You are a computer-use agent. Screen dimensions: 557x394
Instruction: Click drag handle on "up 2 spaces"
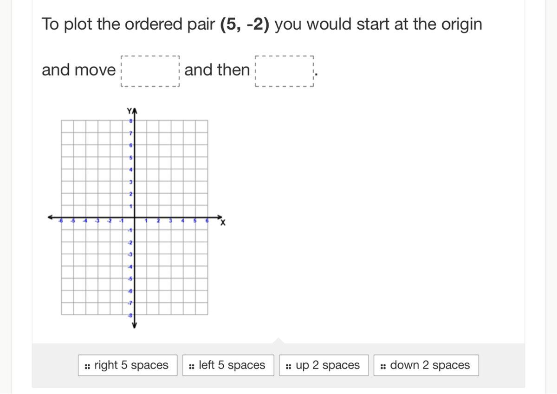(288, 366)
